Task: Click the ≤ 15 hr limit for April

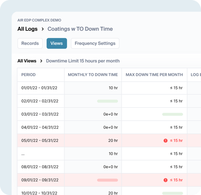Action: point(176,127)
